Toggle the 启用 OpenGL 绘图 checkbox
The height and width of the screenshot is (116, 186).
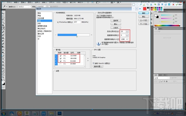click(94, 63)
